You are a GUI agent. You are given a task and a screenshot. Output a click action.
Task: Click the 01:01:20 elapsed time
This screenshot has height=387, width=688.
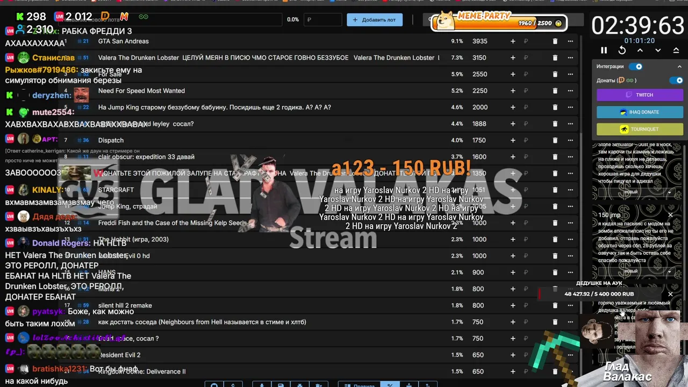pos(640,41)
